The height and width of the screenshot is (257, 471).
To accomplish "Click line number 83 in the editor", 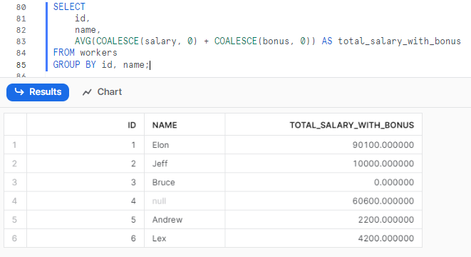I will [21, 41].
